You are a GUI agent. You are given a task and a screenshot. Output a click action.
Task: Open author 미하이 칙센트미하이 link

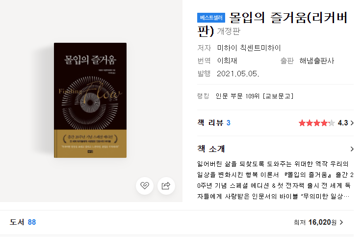249,48
